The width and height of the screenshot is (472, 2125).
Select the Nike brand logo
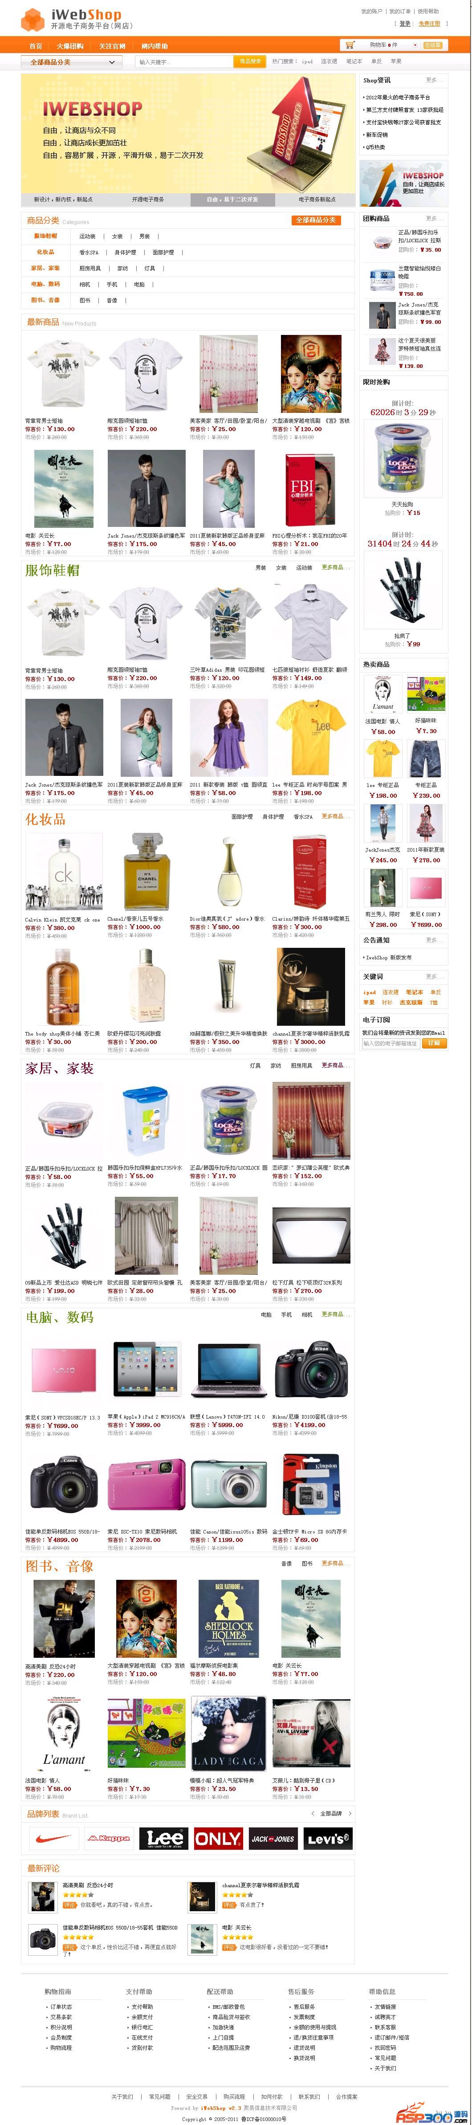[53, 1839]
